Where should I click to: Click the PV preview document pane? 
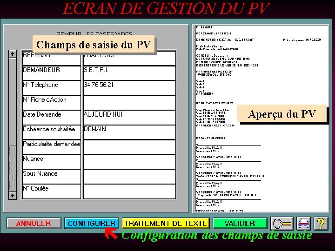pyautogui.click(x=261, y=119)
